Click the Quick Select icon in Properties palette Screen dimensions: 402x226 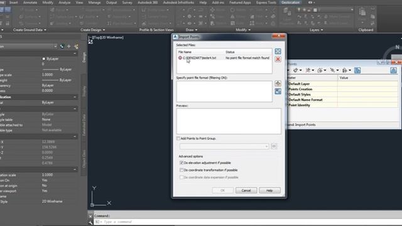pyautogui.click(x=76, y=46)
